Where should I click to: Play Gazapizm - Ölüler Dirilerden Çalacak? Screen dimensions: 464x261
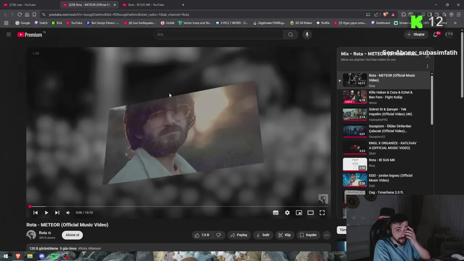[x=384, y=131]
